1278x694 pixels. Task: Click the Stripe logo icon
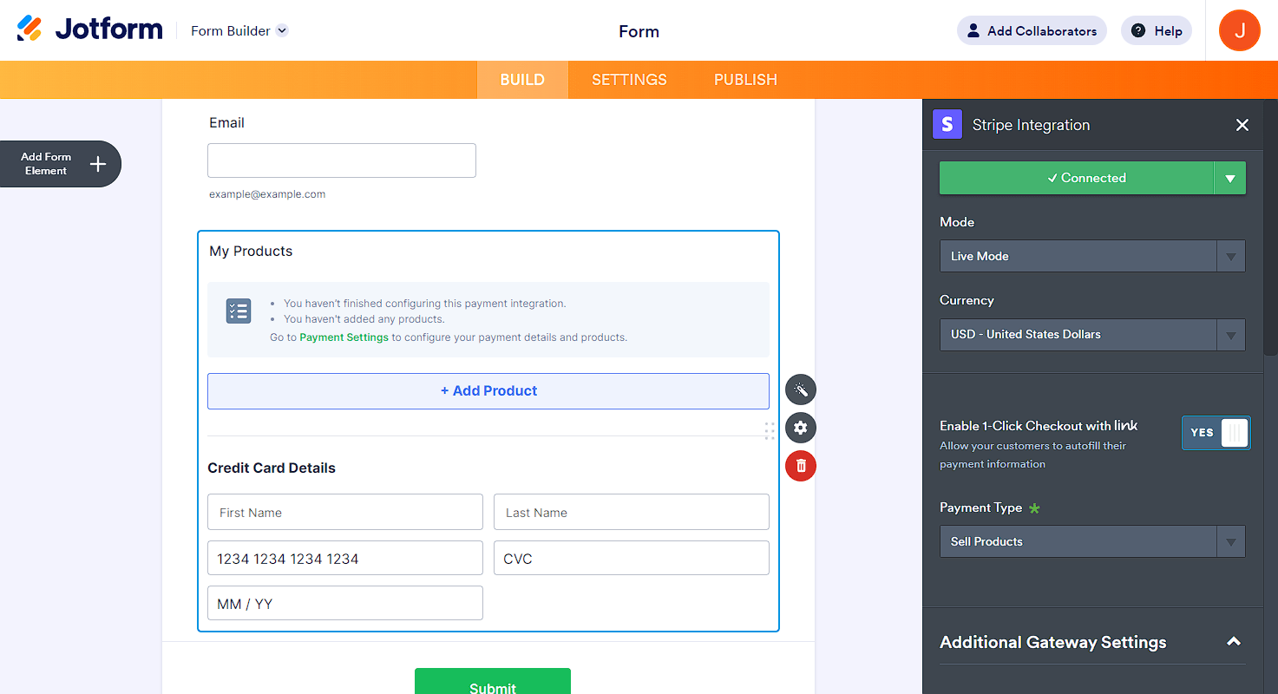pyautogui.click(x=947, y=124)
